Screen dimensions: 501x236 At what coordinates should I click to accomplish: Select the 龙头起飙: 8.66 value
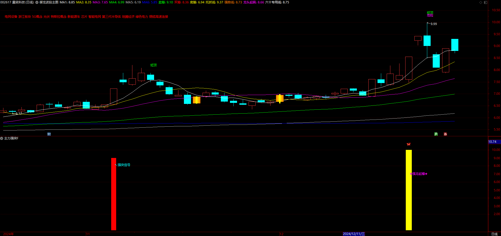point(254,2)
